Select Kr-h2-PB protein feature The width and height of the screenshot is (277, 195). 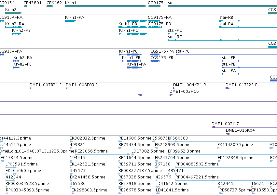[x=16, y=67]
